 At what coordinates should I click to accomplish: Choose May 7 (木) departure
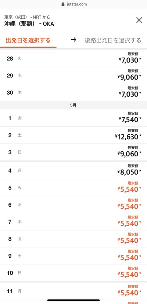(73, 222)
